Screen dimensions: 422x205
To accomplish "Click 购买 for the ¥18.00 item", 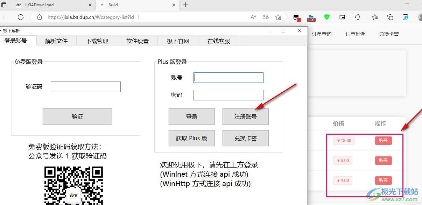I will [x=384, y=141].
